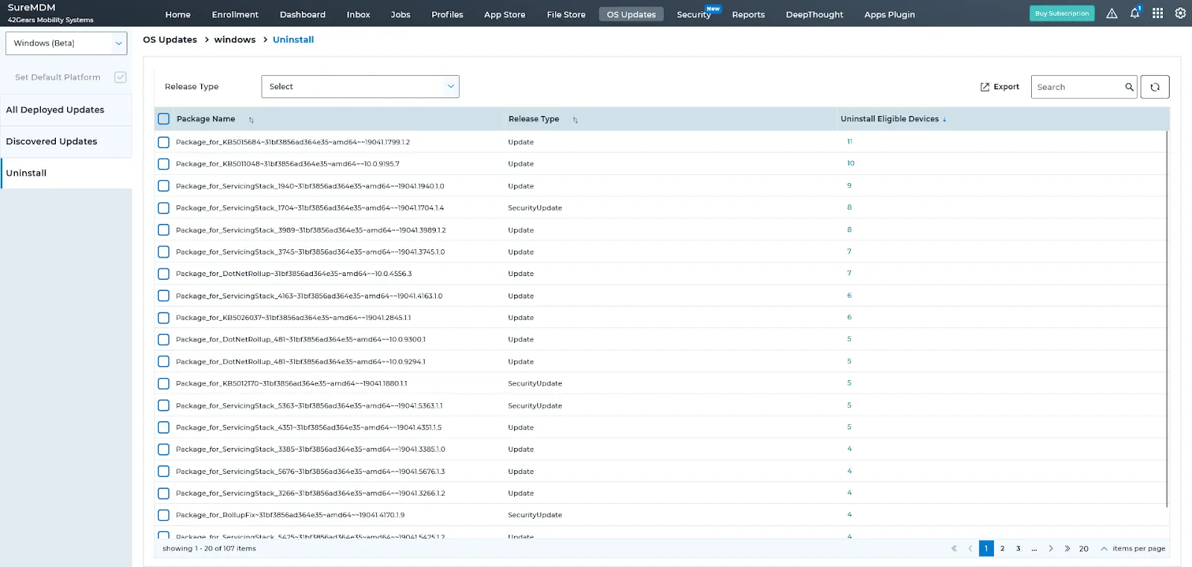Open the settings gear icon

point(1180,13)
